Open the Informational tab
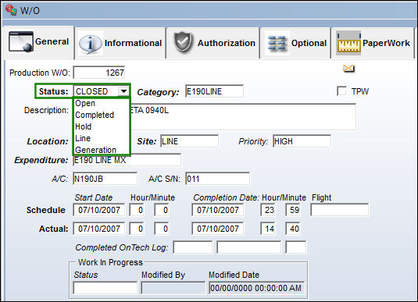This screenshot has height=302, width=418. tap(120, 43)
